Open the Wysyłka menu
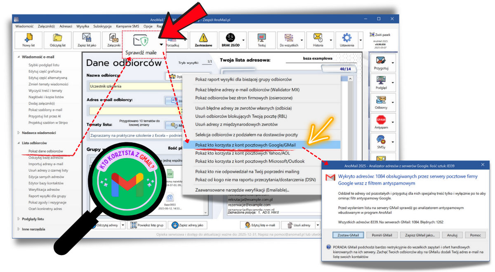This screenshot has height=272, width=495. coord(82,26)
